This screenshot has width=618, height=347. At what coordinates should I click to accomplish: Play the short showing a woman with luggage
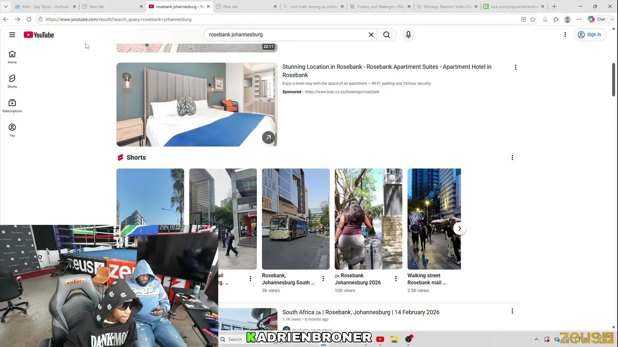click(x=368, y=219)
